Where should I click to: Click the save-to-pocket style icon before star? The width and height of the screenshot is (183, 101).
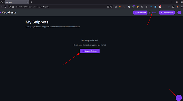point(108,7)
